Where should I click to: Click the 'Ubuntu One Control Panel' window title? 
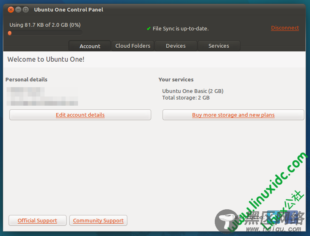click(69, 9)
